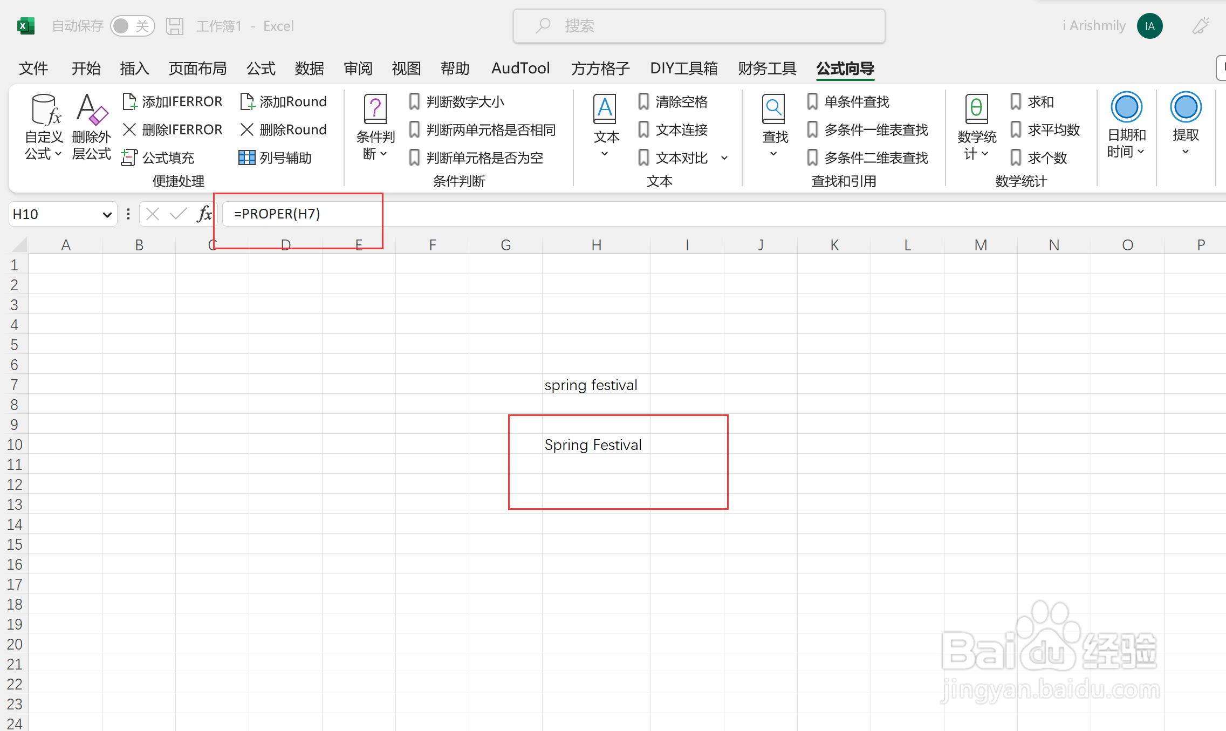Viewport: 1226px width, 731px height.
Task: Select column A header
Action: (x=66, y=245)
